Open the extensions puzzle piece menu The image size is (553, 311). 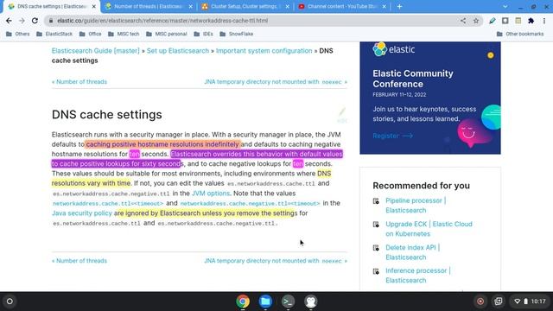pyautogui.click(x=531, y=21)
